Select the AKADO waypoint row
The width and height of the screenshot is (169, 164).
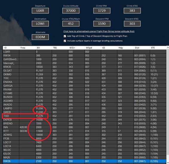84,105
